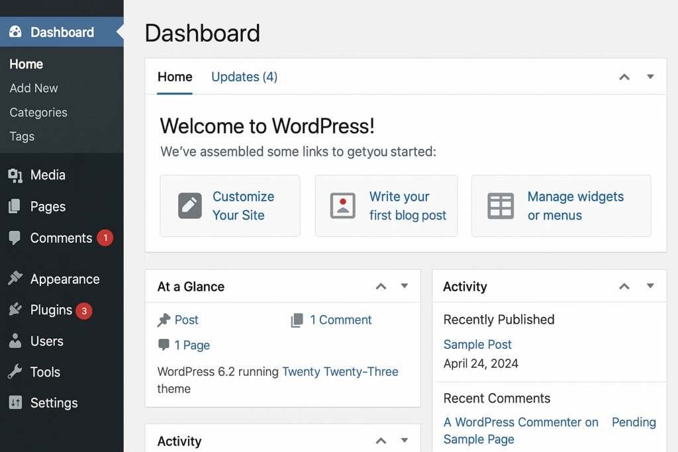Screen dimensions: 678x452
Task: Select the Home tab in the dashboard panel
Action: pyautogui.click(x=174, y=77)
